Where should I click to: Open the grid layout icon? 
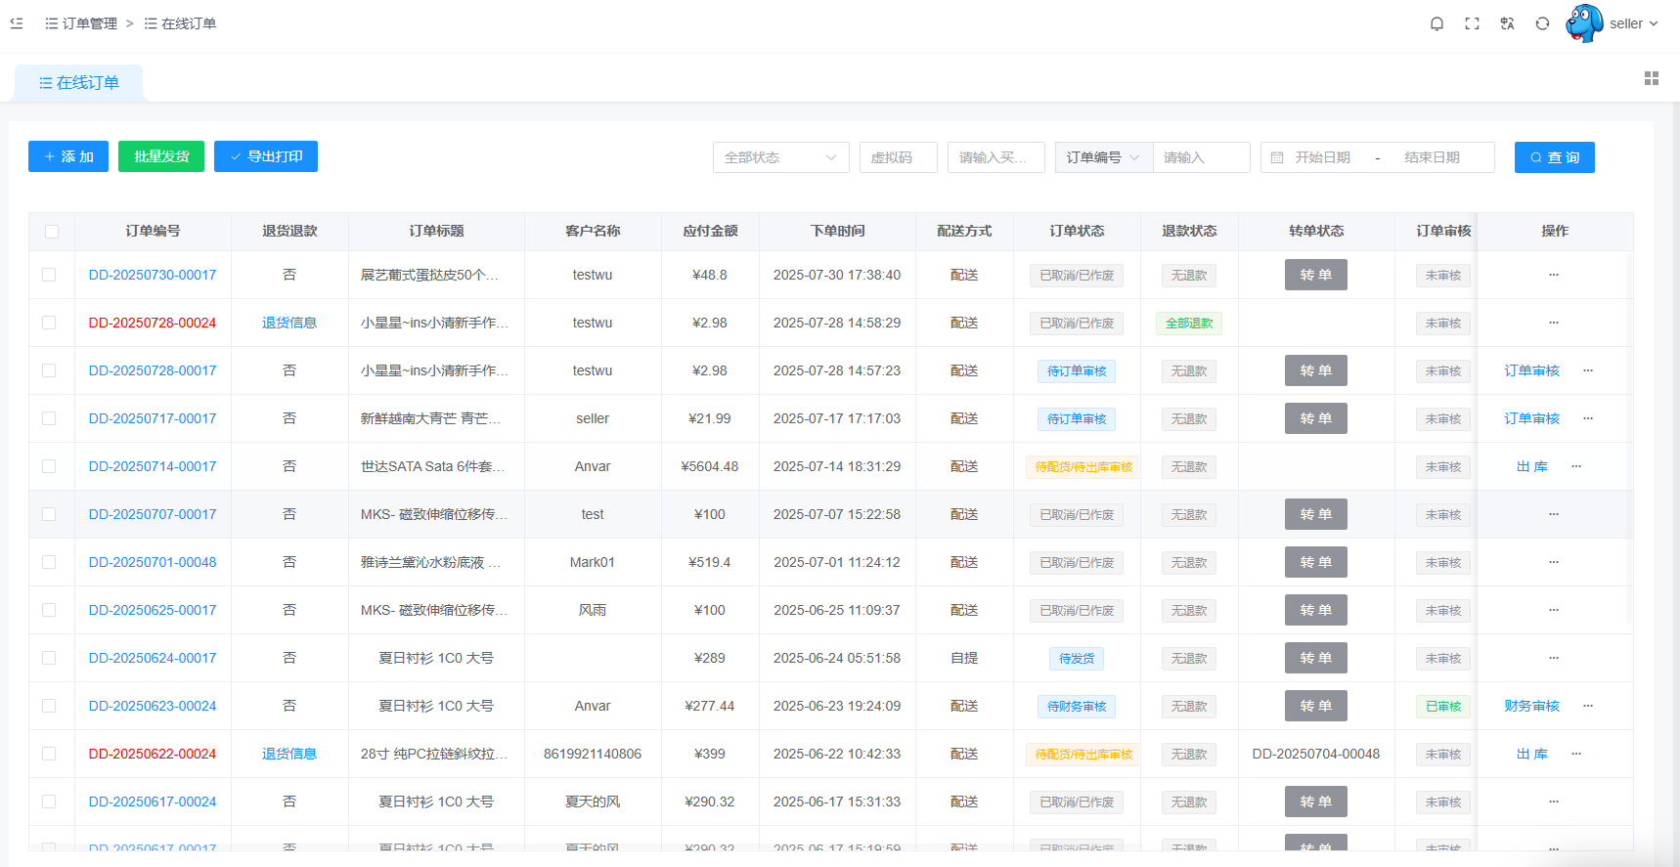click(x=1652, y=78)
